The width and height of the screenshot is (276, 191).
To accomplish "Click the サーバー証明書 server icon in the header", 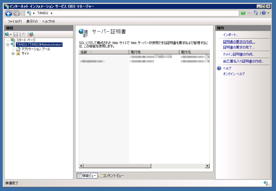I will pyautogui.click(x=83, y=33).
